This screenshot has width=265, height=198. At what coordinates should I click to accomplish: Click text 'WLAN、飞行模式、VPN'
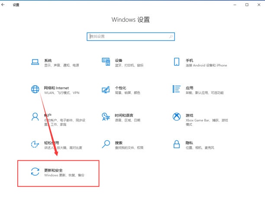[x=62, y=93]
